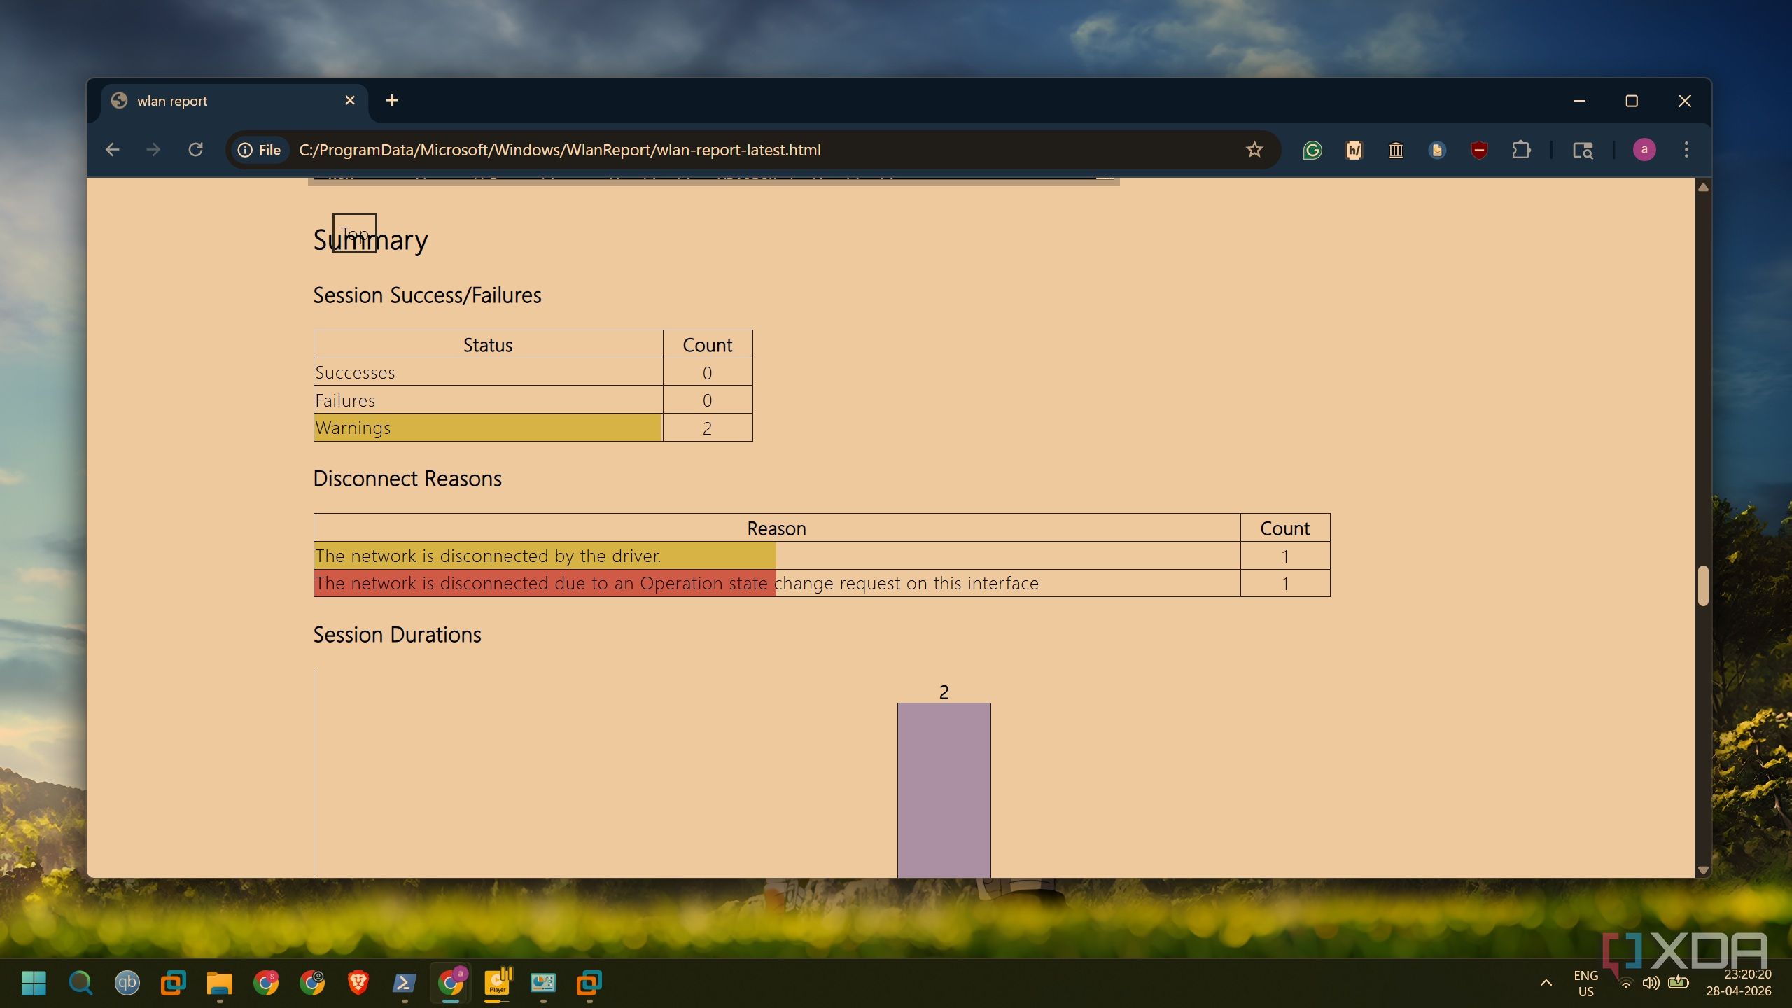The height and width of the screenshot is (1008, 1792).
Task: Launch qBittorrent from taskbar
Action: point(127,983)
